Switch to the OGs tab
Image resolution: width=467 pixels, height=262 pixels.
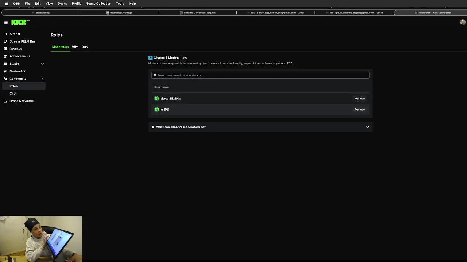(x=85, y=47)
